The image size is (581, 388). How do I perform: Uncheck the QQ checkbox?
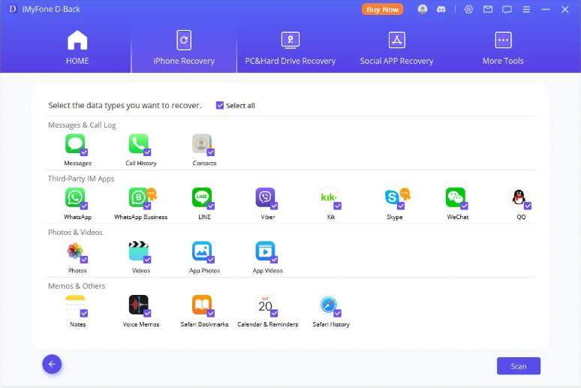[528, 206]
